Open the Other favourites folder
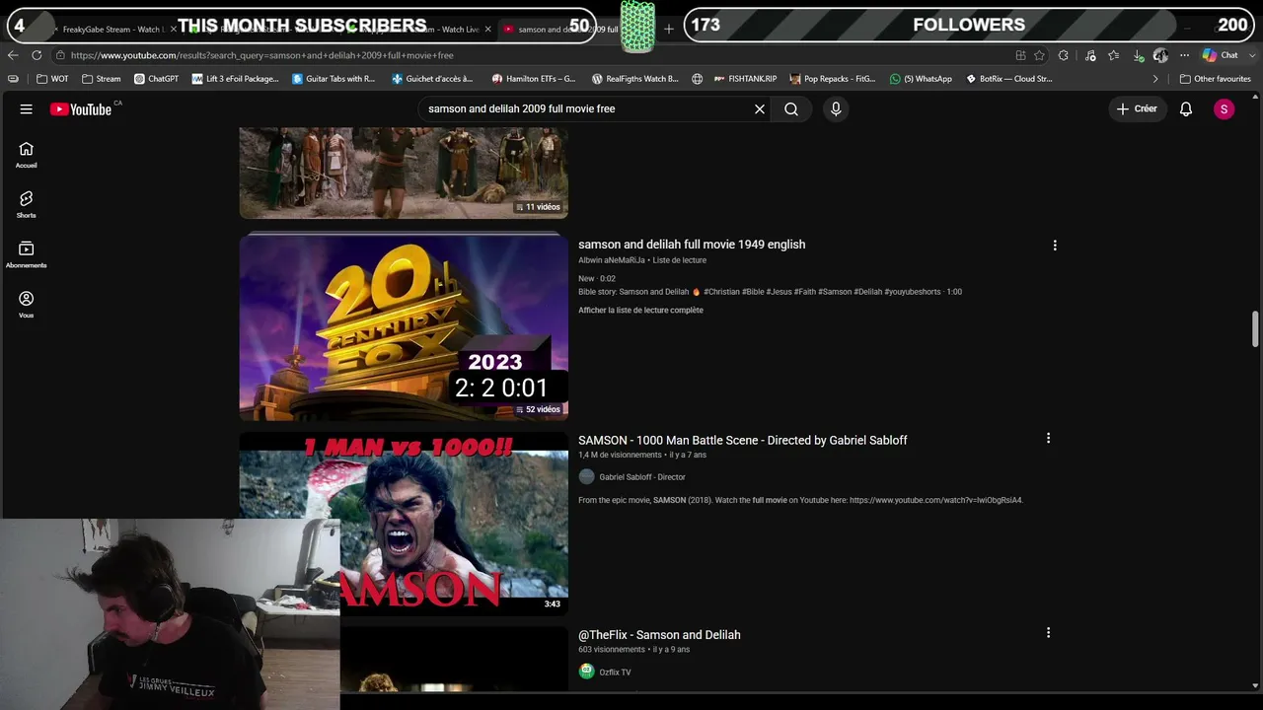This screenshot has height=710, width=1263. (x=1215, y=79)
